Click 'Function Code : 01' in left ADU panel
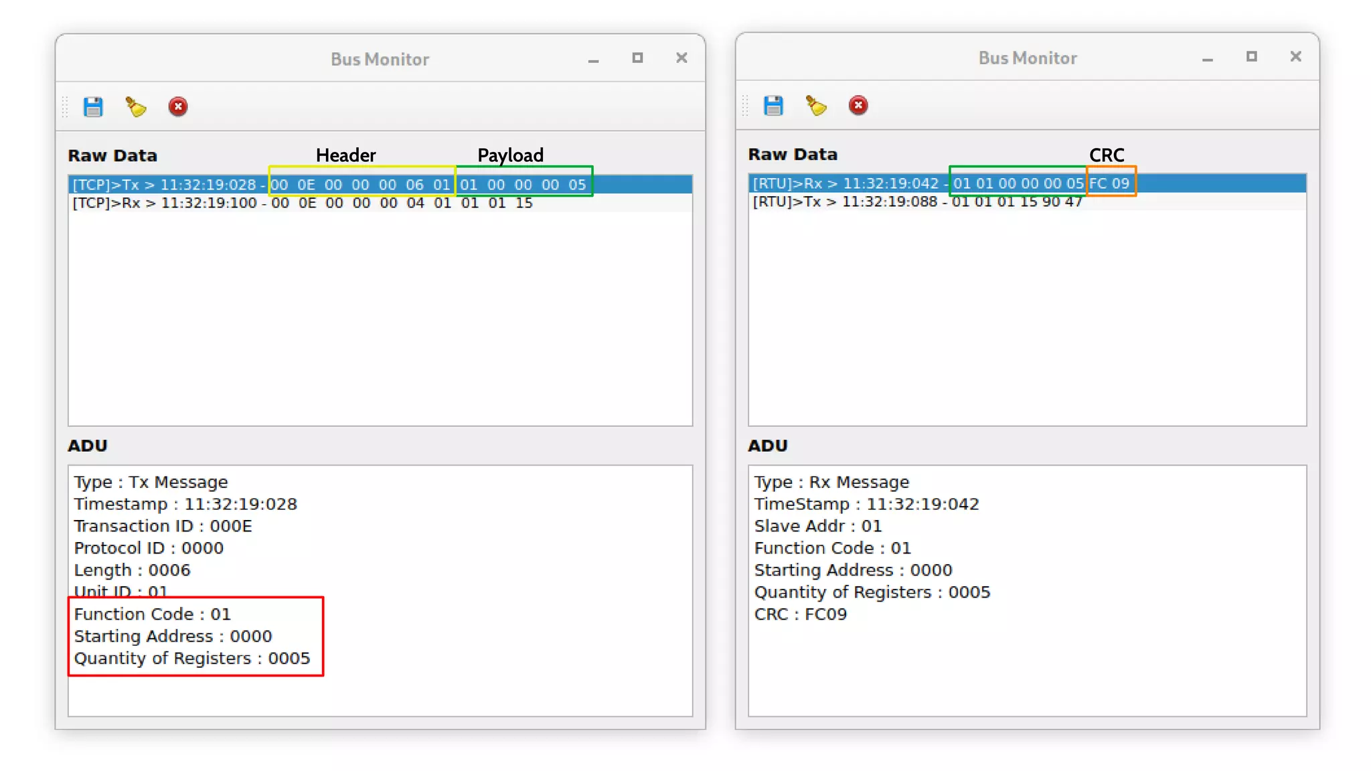The height and width of the screenshot is (771, 1371). [x=152, y=614]
